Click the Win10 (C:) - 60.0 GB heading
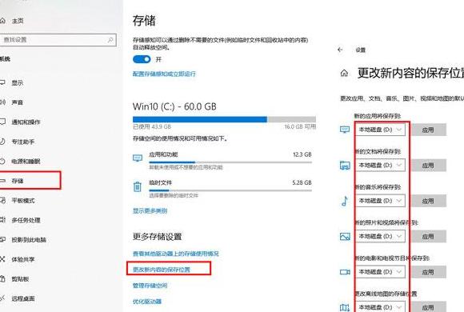 174,106
